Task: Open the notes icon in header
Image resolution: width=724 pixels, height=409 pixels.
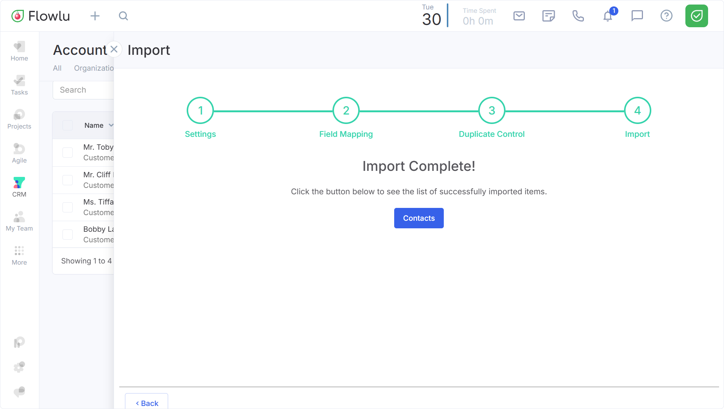Action: point(548,16)
